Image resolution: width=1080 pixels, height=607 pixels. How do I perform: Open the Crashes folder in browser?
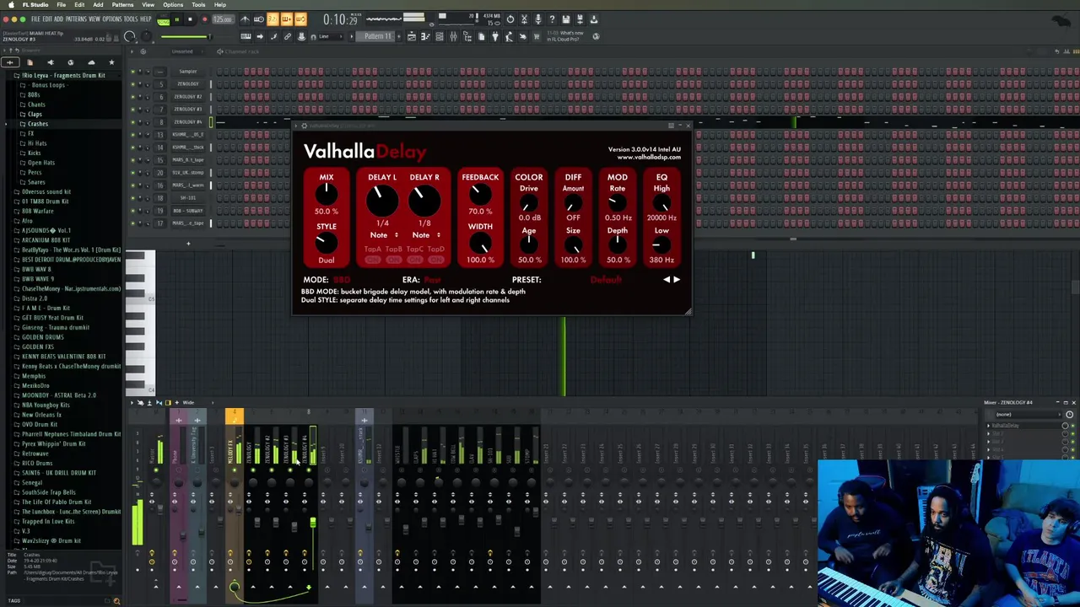tap(38, 124)
